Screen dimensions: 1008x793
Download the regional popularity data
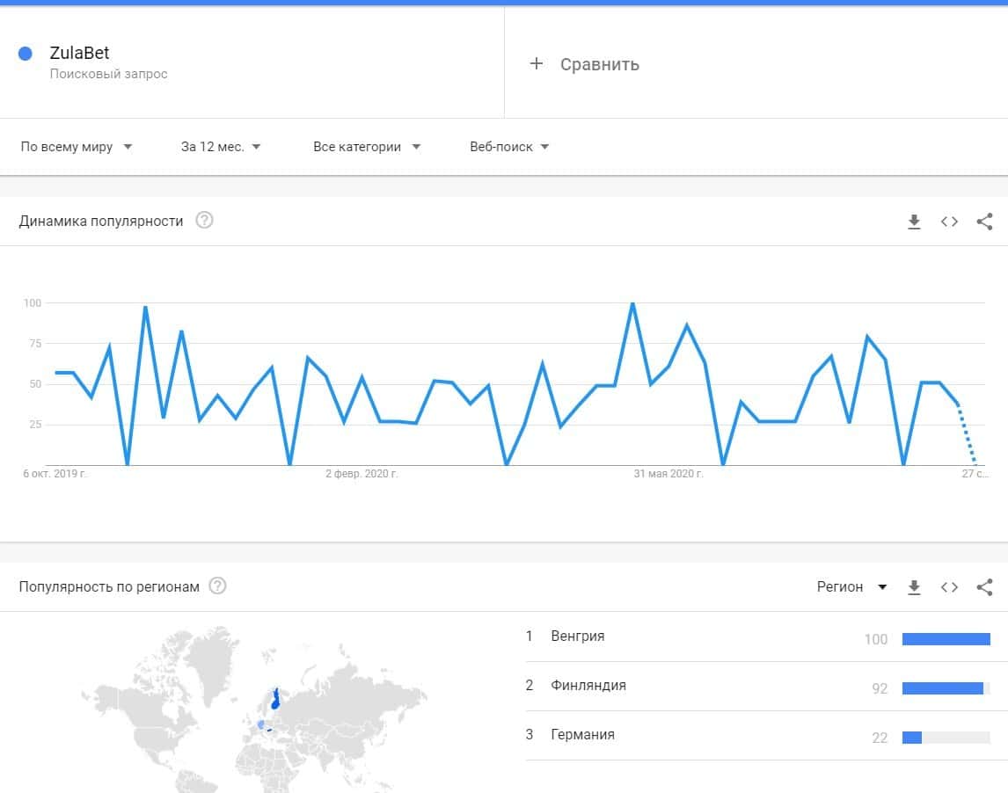[914, 587]
